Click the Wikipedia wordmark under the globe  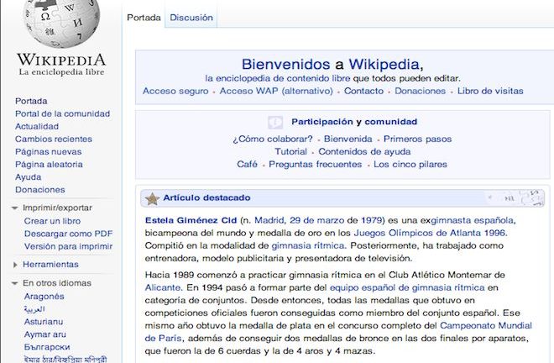(x=61, y=60)
